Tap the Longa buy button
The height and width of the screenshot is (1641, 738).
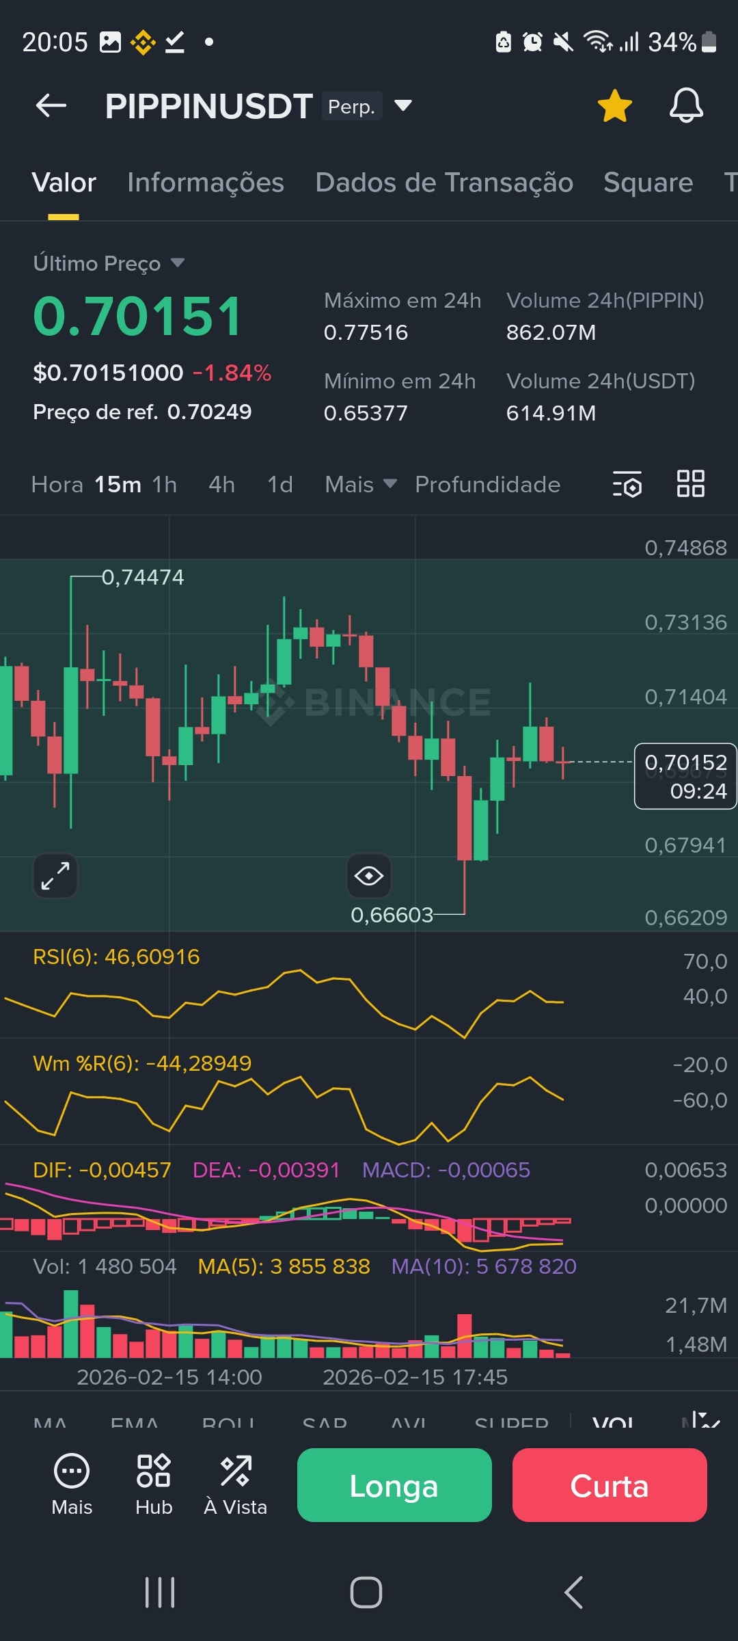(394, 1485)
